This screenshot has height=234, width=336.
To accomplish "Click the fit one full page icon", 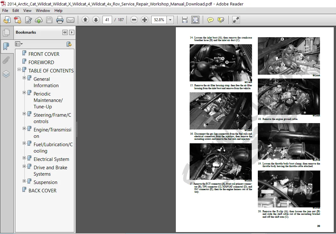I will click(195, 20).
